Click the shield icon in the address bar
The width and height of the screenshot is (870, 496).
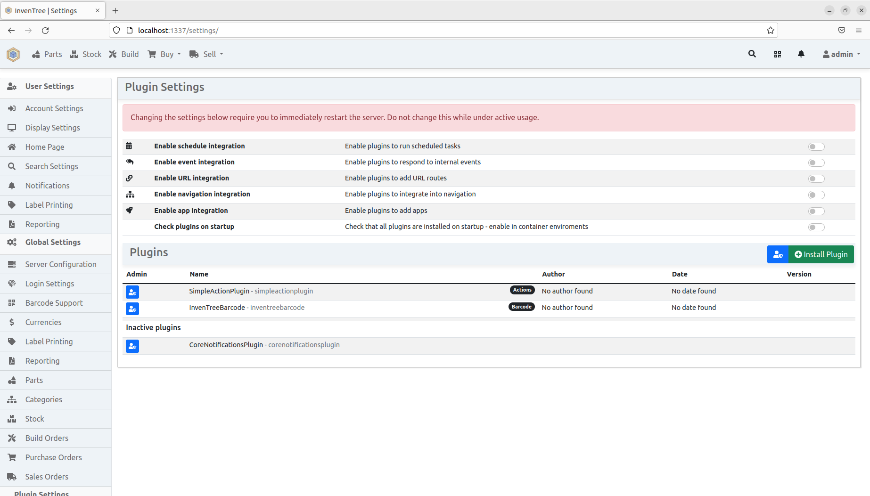click(x=116, y=31)
